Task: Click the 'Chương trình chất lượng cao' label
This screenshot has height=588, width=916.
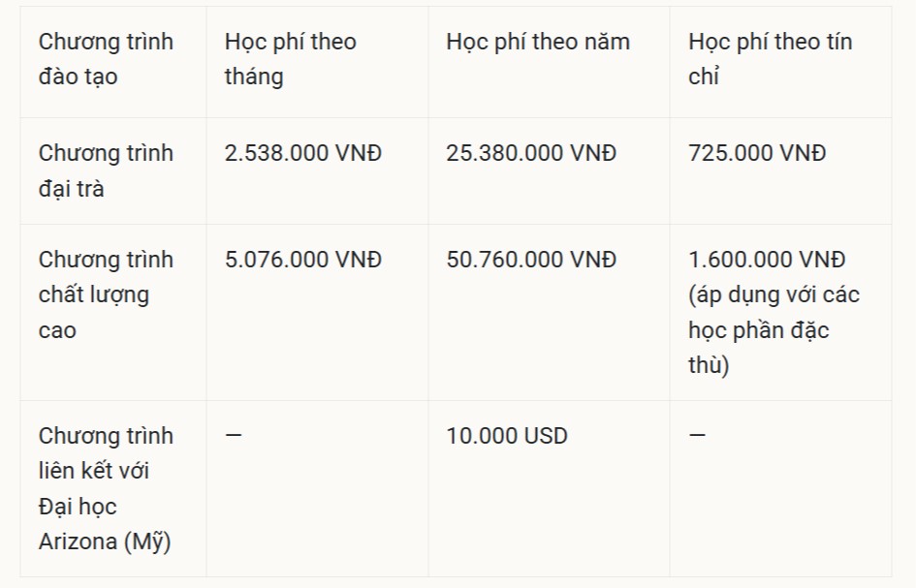Action: point(107,294)
